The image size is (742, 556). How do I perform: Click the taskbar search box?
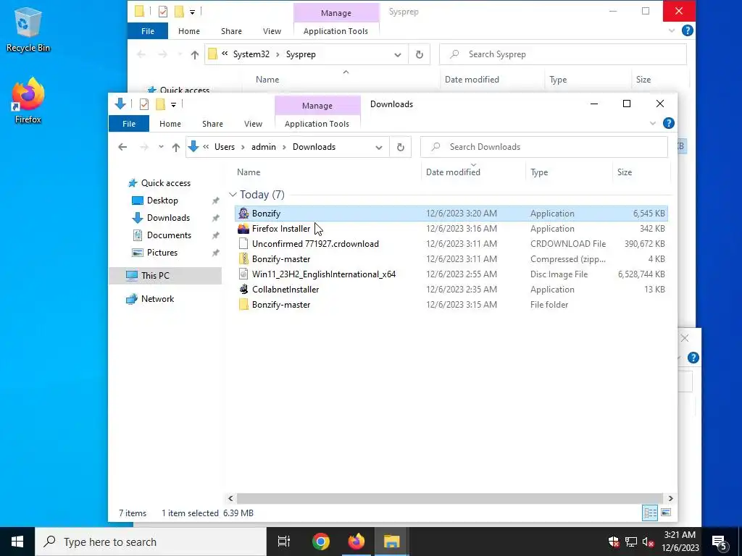pos(151,542)
